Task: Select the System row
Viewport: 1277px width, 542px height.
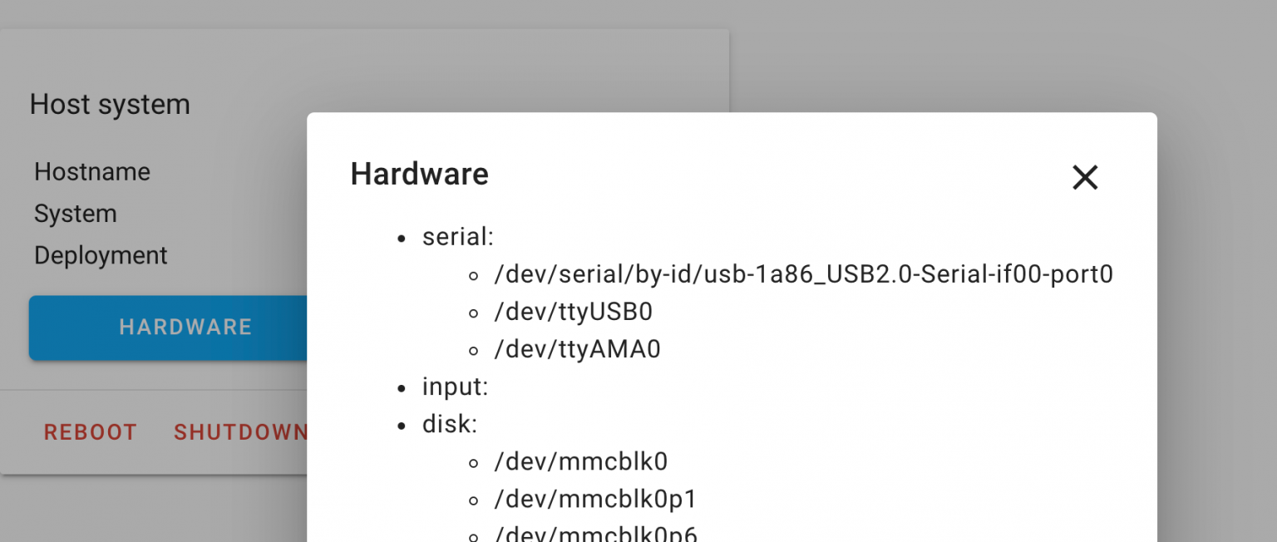Action: click(x=76, y=214)
